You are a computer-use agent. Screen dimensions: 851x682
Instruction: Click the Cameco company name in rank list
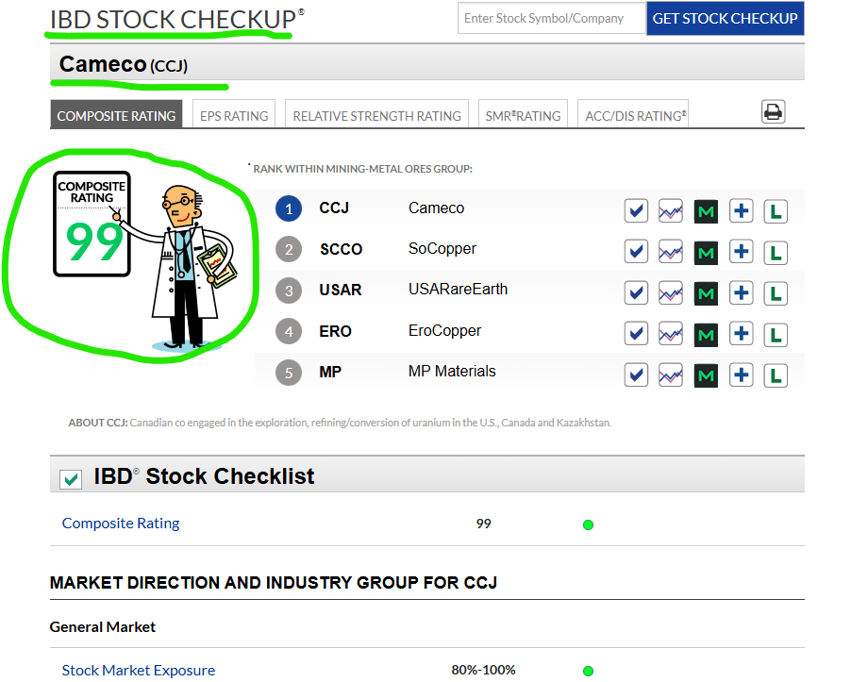pos(437,208)
